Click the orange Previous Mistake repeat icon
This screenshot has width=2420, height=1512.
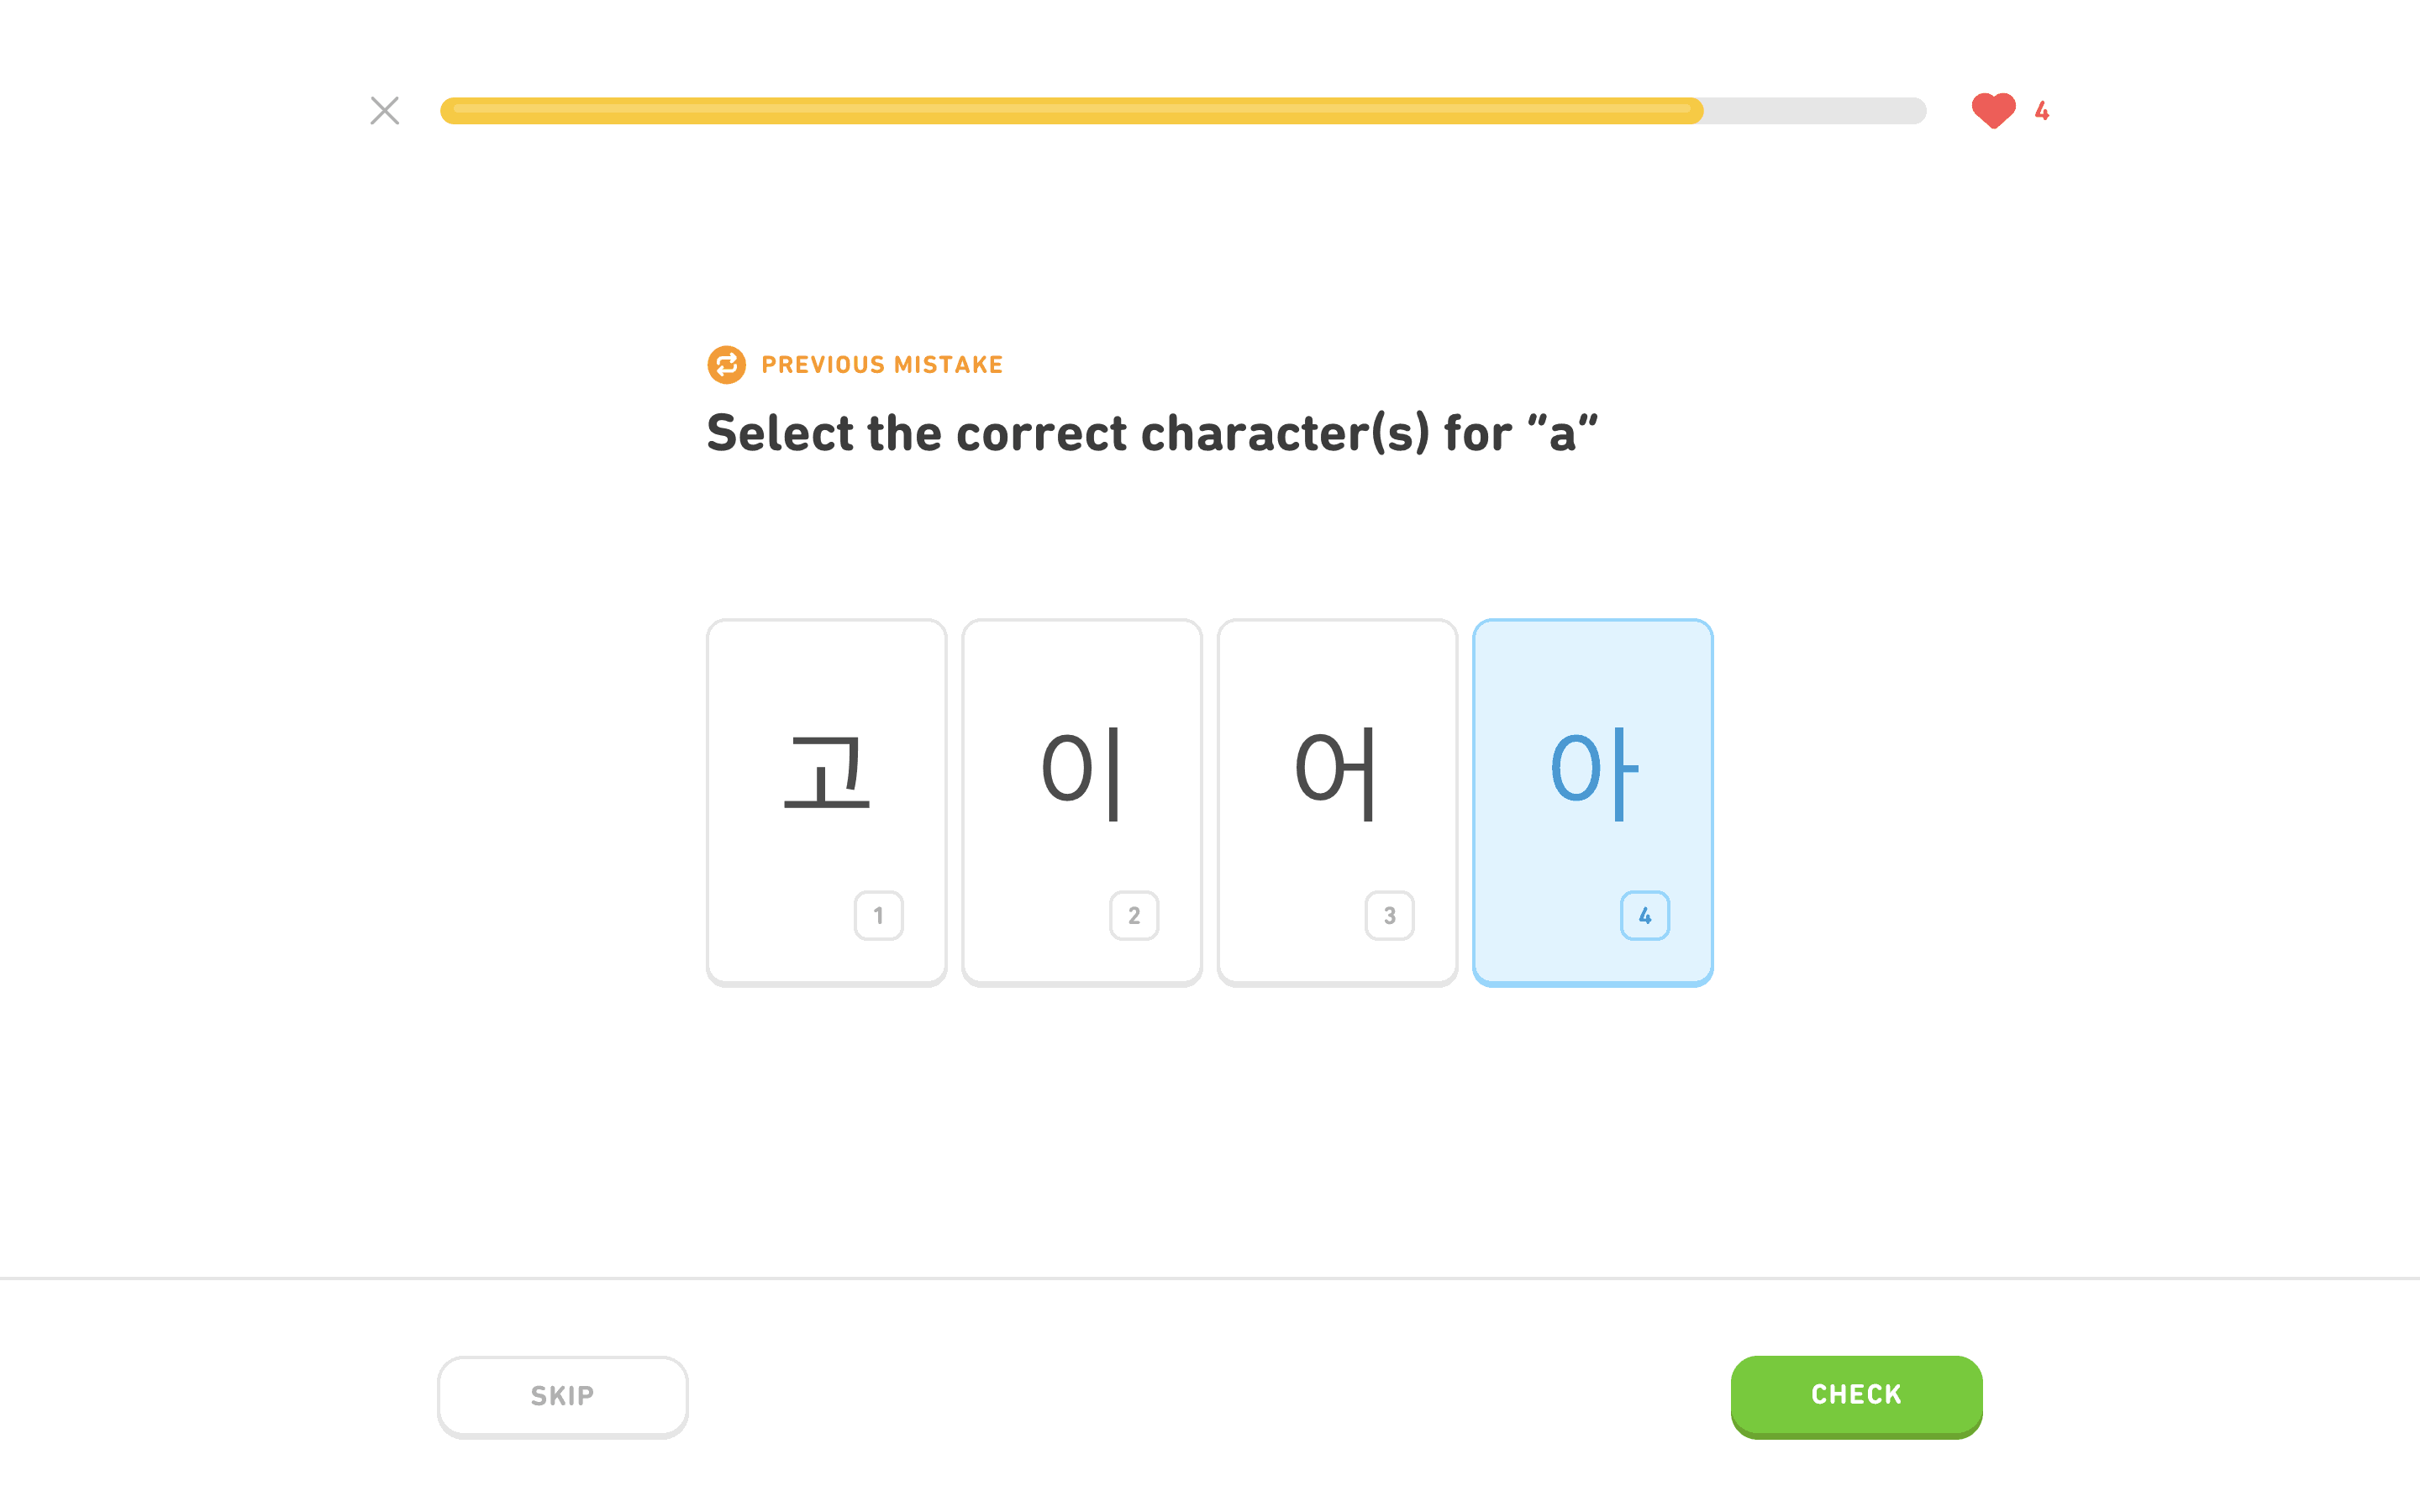tap(727, 365)
